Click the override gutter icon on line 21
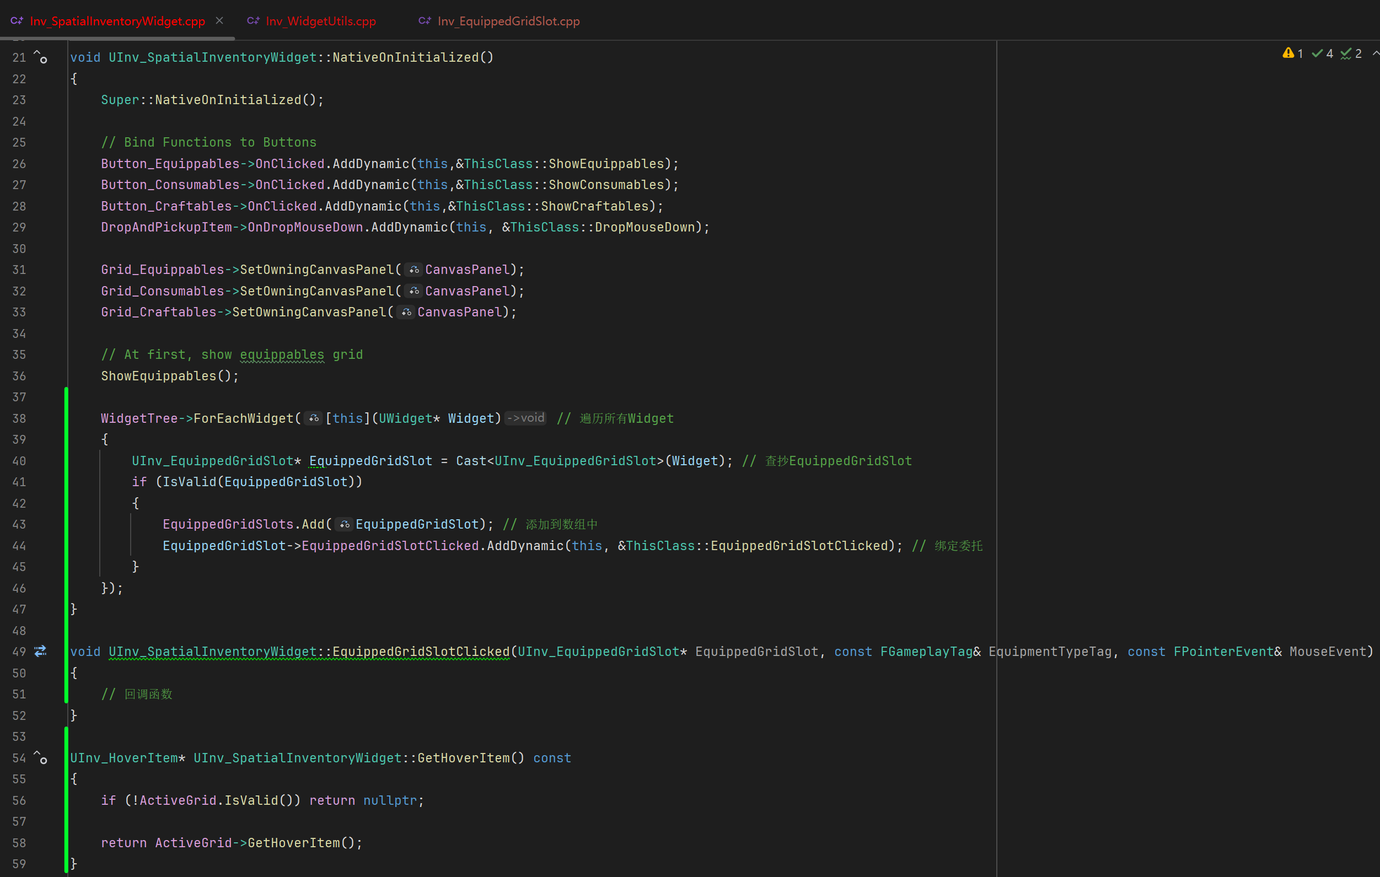 click(40, 57)
